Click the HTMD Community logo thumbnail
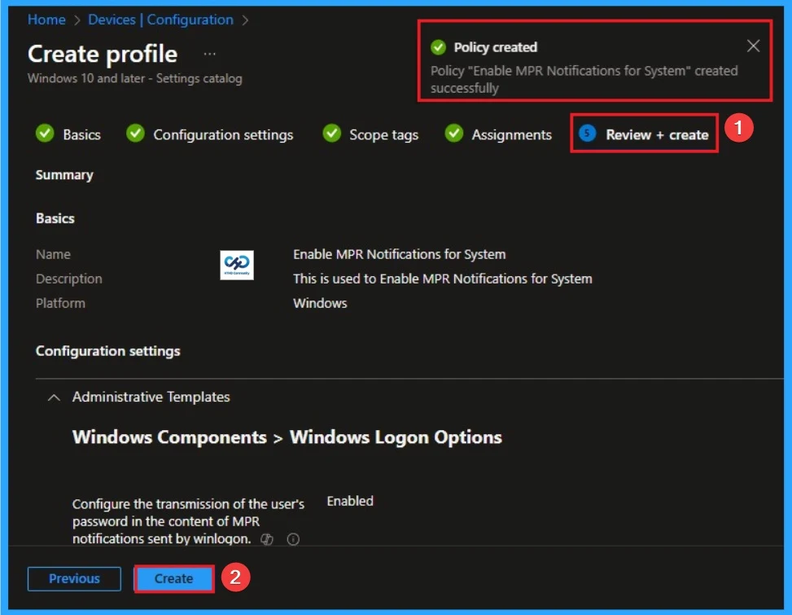 (x=236, y=264)
